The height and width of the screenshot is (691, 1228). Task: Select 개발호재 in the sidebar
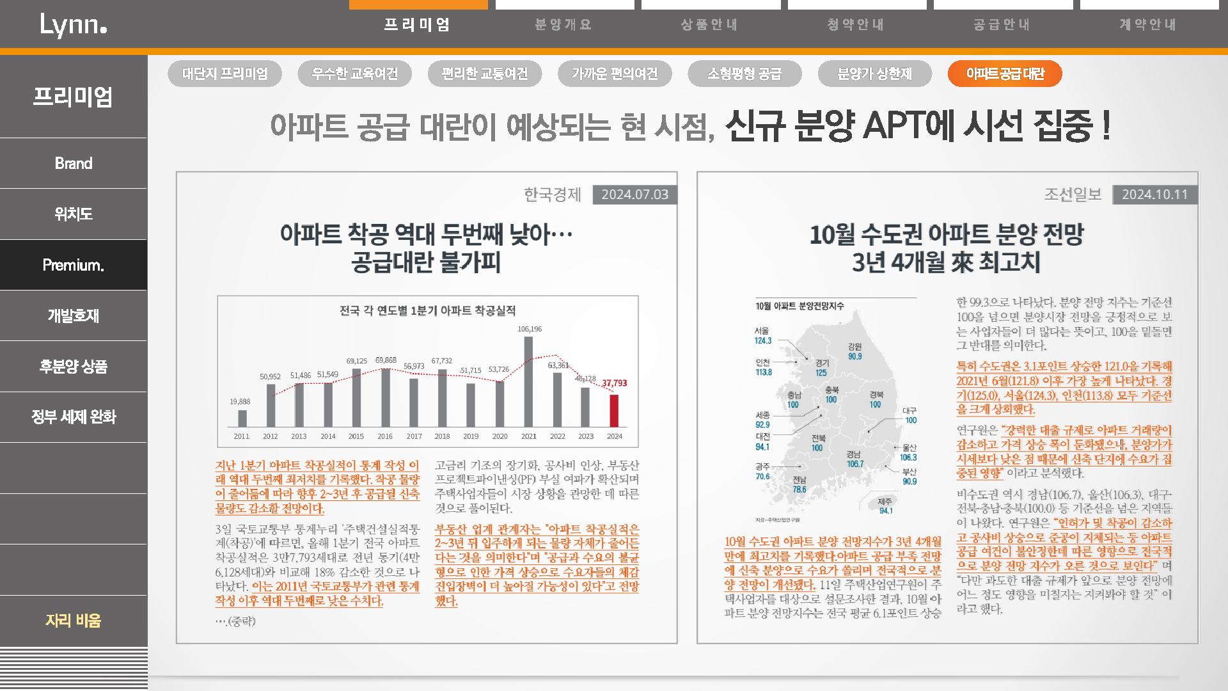tap(74, 315)
